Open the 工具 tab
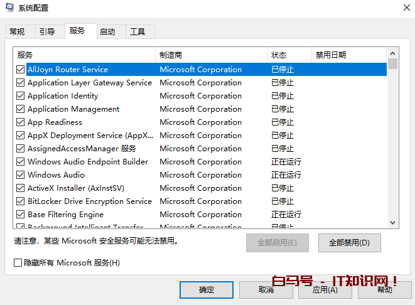The height and width of the screenshot is (305, 415). 137,32
